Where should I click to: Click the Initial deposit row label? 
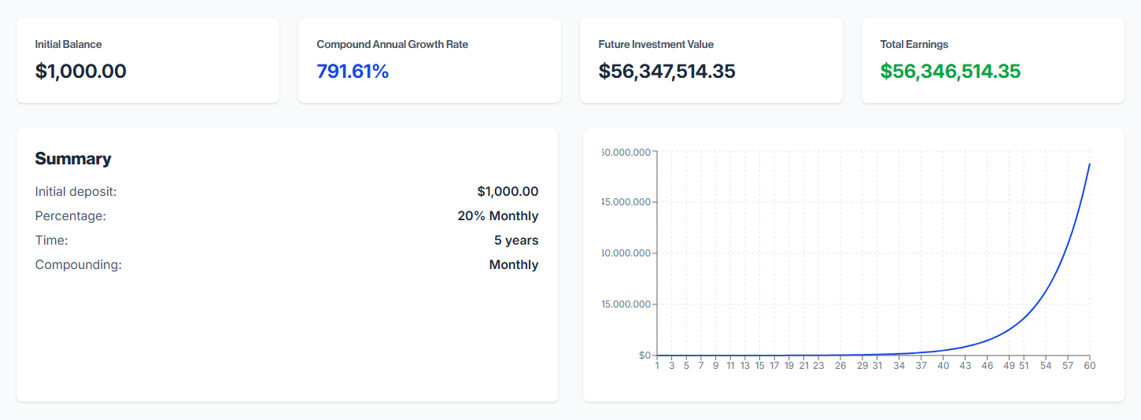(76, 191)
